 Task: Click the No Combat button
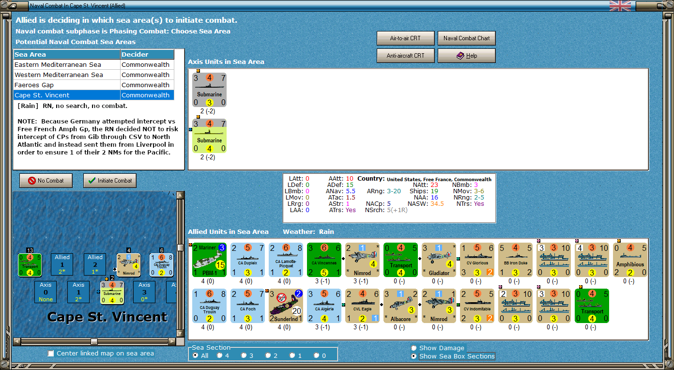click(46, 181)
